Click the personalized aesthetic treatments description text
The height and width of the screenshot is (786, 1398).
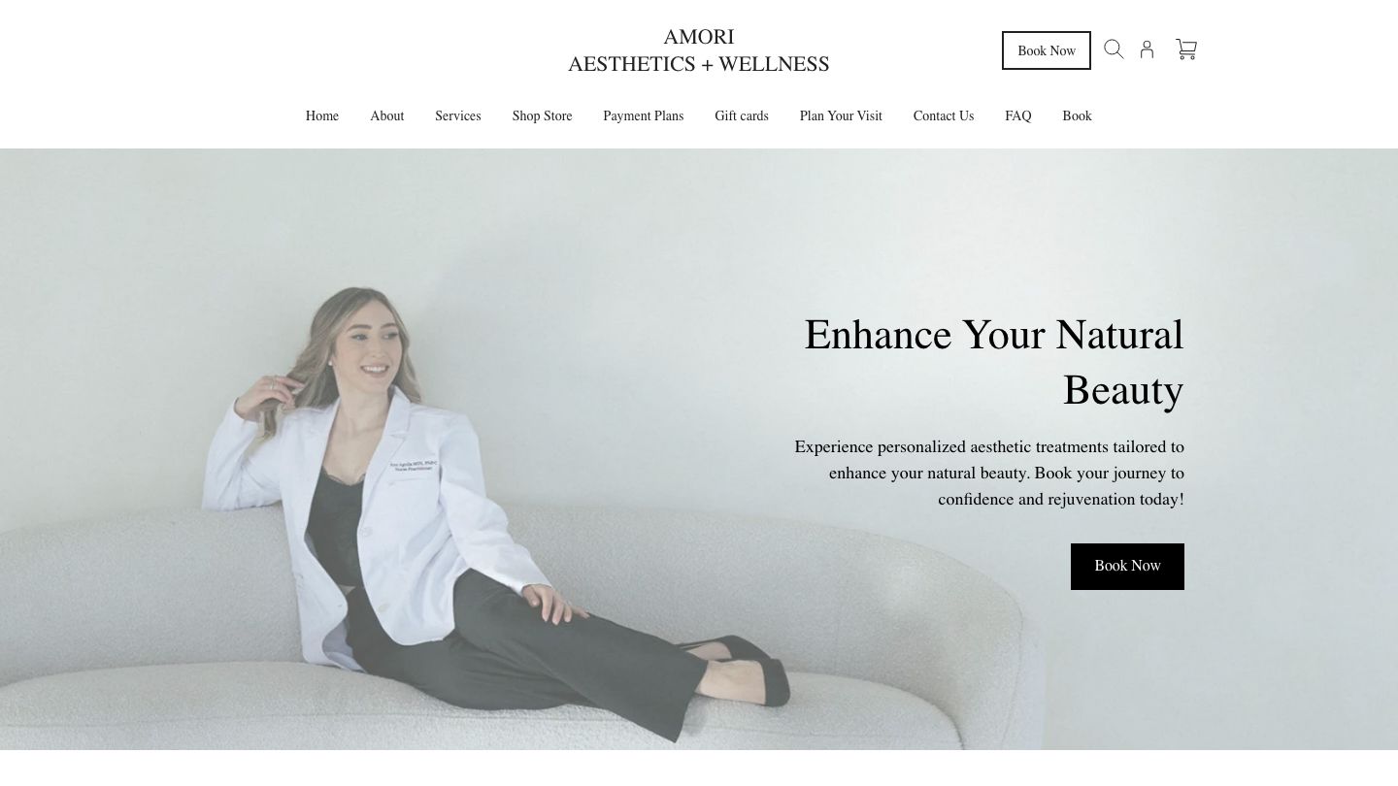click(x=989, y=474)
